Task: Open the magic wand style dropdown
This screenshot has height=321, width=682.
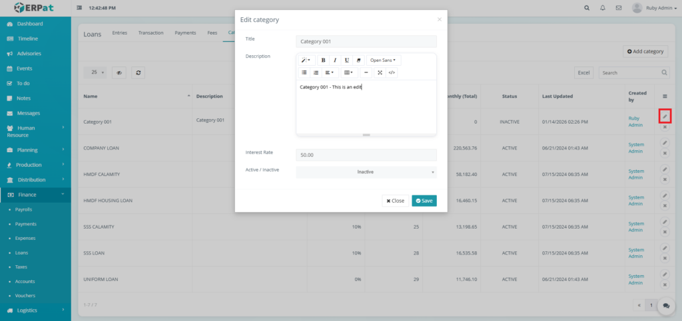Action: (x=306, y=60)
